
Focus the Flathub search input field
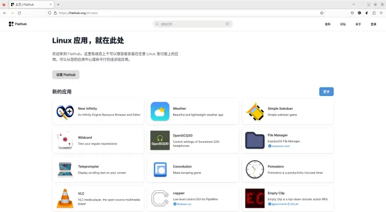[x=192, y=24]
